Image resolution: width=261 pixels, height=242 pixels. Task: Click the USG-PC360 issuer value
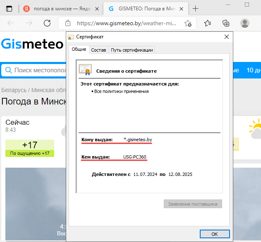(x=135, y=157)
